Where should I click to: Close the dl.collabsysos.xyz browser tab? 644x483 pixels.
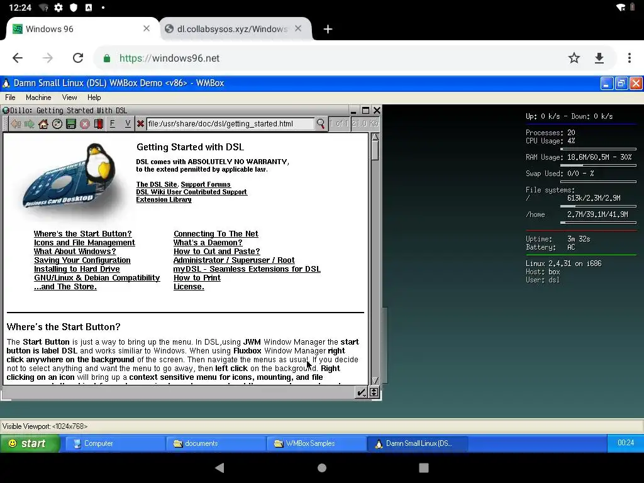pyautogui.click(x=298, y=28)
